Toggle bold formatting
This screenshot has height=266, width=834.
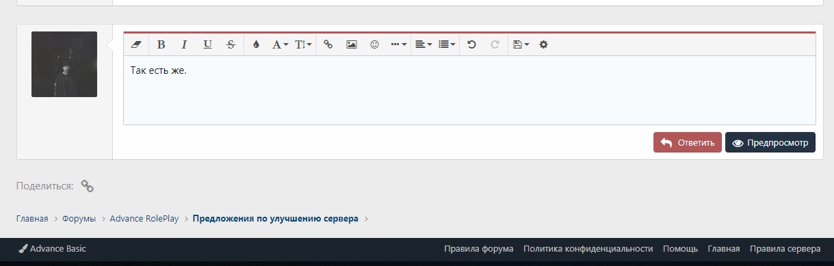161,44
